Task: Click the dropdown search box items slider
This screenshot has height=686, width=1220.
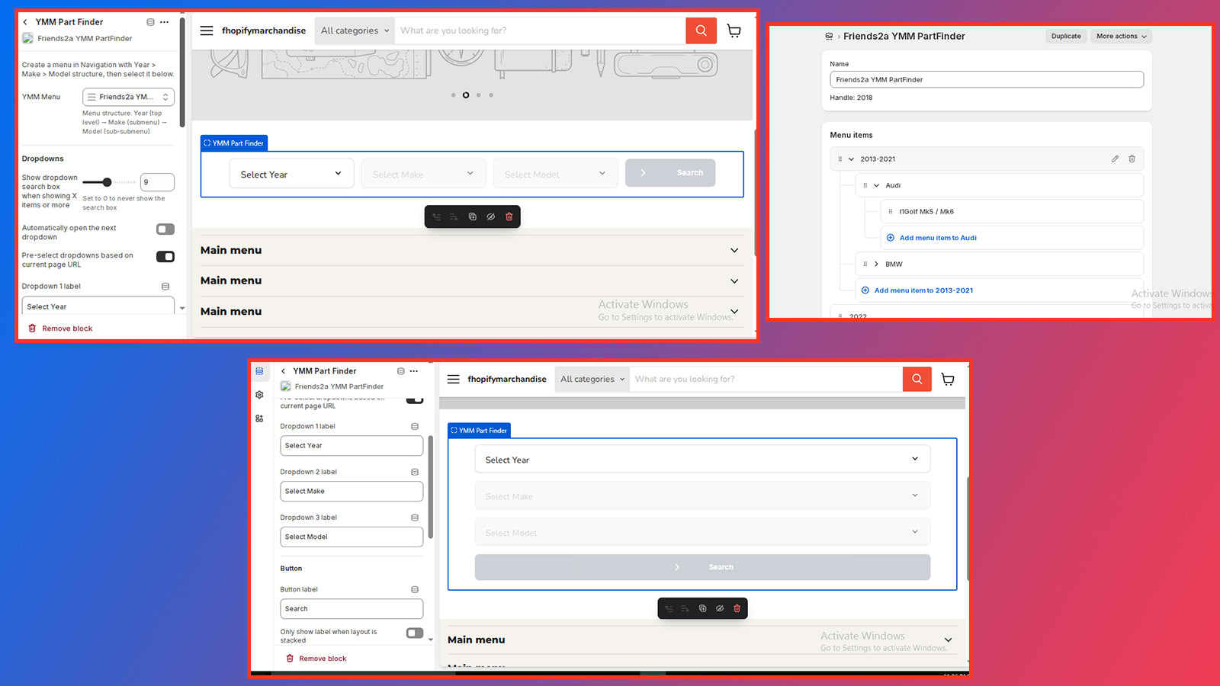Action: click(108, 182)
